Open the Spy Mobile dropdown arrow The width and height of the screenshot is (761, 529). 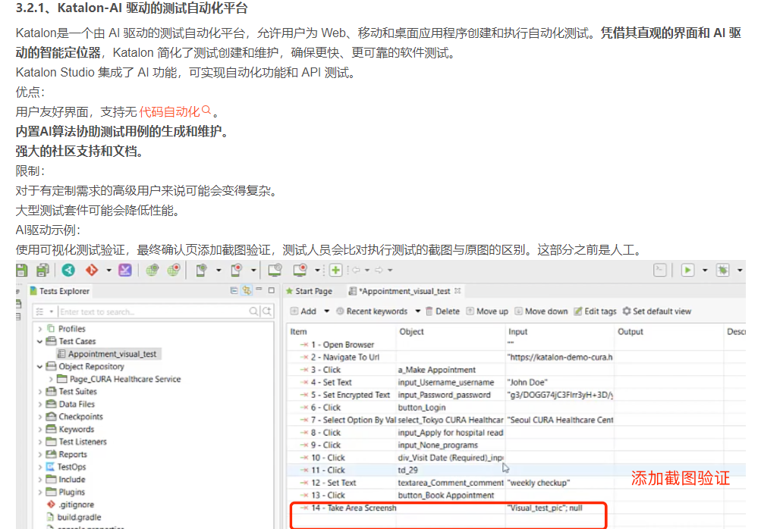tap(219, 270)
